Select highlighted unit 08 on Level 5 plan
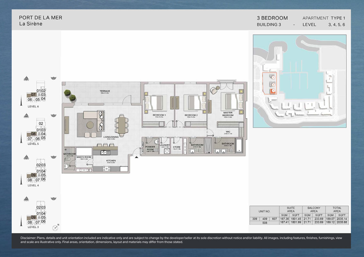 point(33,134)
